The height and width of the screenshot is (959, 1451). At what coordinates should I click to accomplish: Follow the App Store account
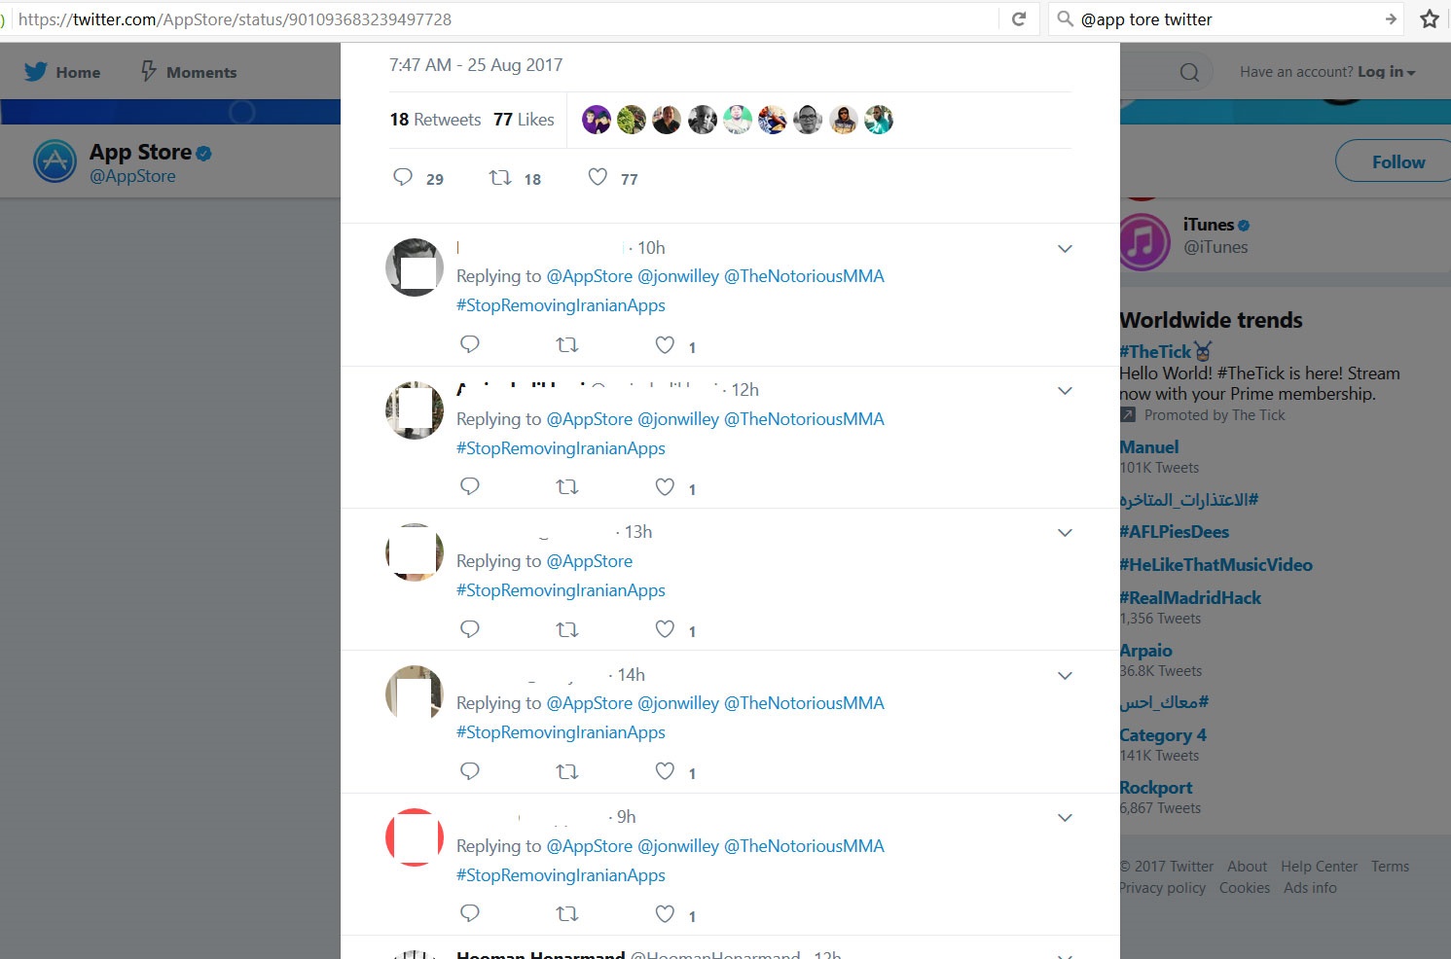click(1394, 161)
